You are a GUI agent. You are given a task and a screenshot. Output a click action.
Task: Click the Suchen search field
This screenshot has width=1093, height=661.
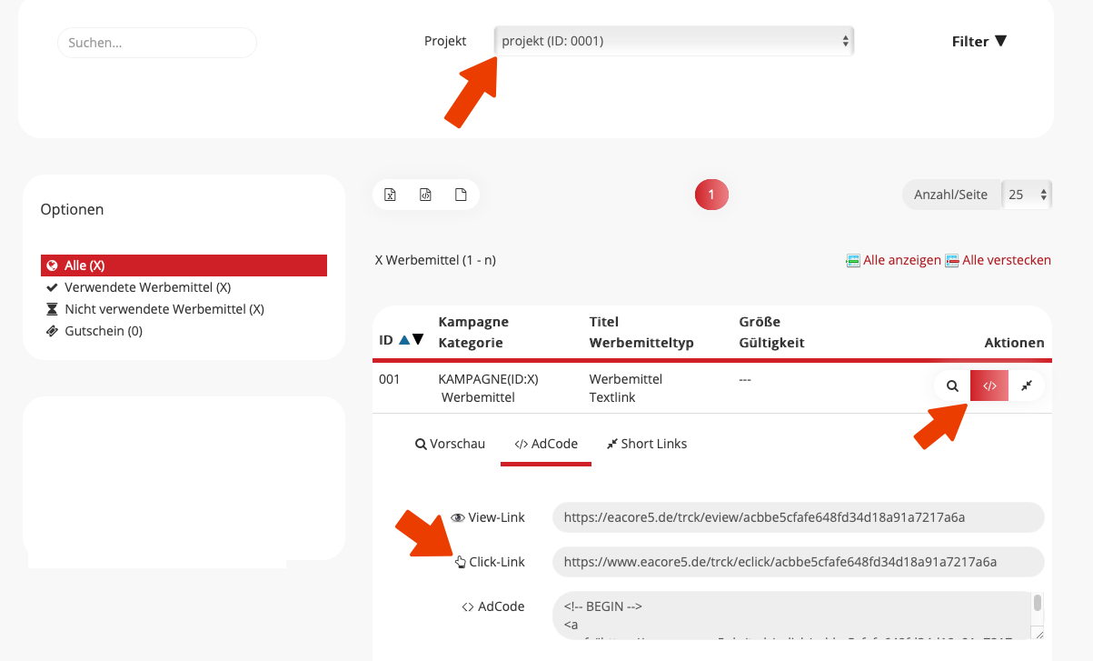(157, 43)
